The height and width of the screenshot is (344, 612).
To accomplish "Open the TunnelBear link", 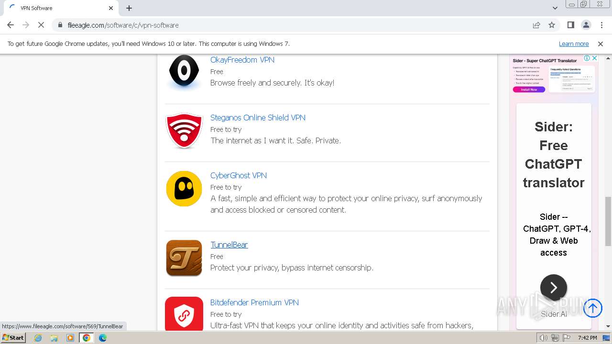I will coord(229,245).
